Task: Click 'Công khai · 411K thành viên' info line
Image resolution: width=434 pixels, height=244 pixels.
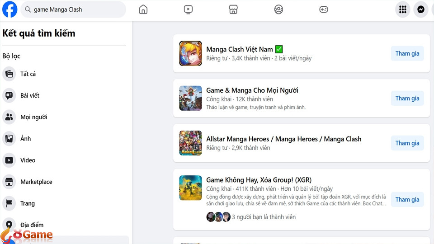Action: click(x=269, y=189)
